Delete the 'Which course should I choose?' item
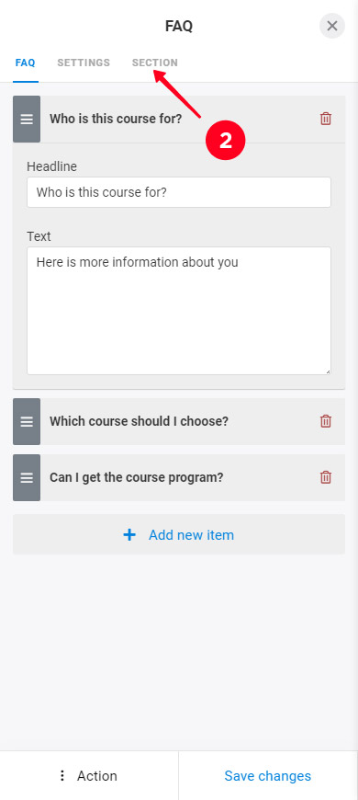Screen dimensions: 358x800 coord(325,421)
